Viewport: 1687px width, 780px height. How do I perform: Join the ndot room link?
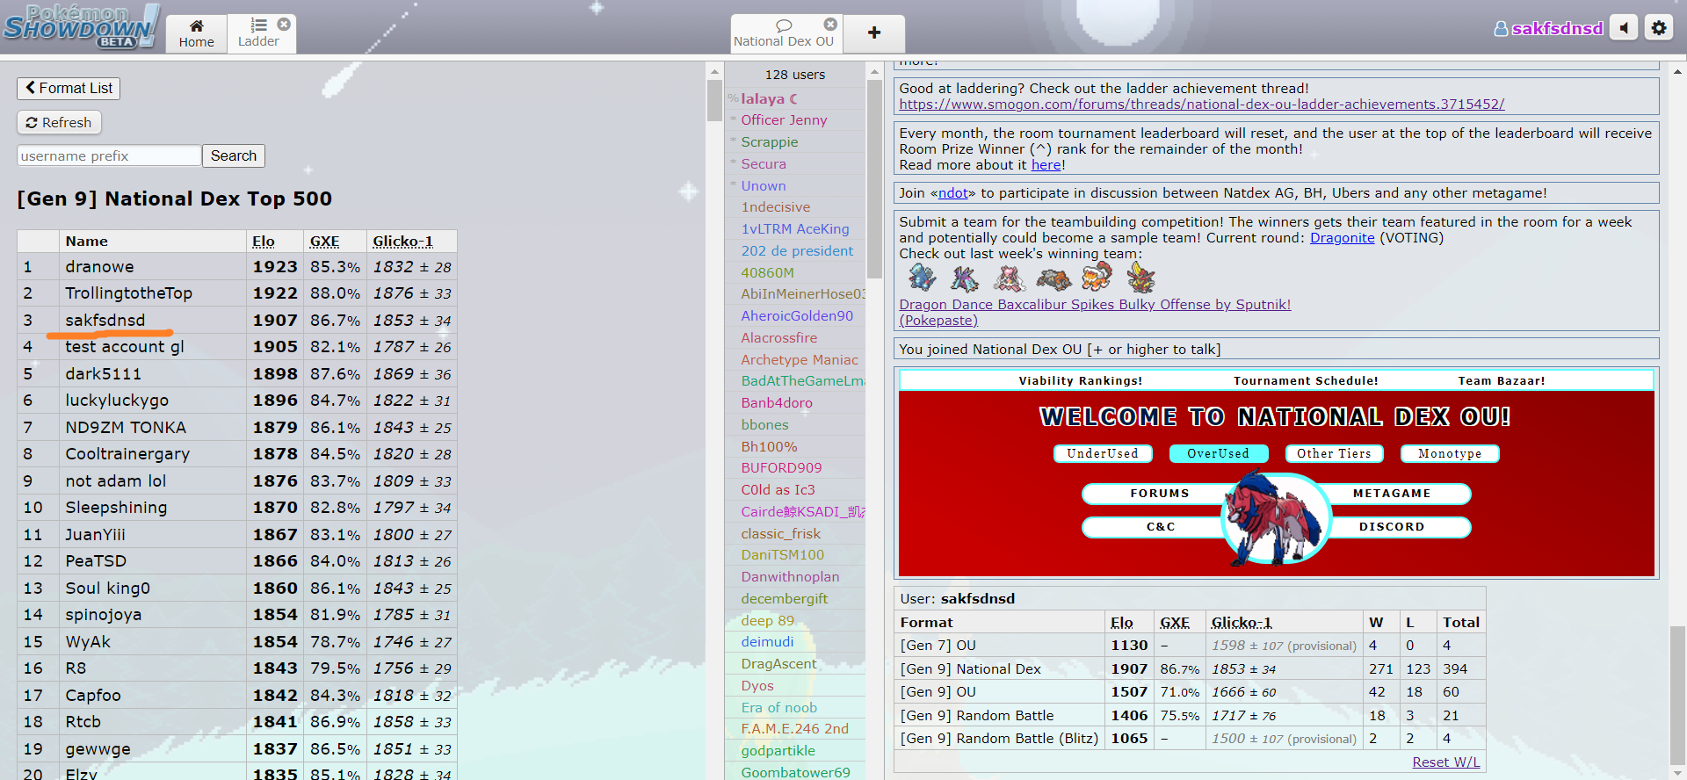(x=953, y=192)
